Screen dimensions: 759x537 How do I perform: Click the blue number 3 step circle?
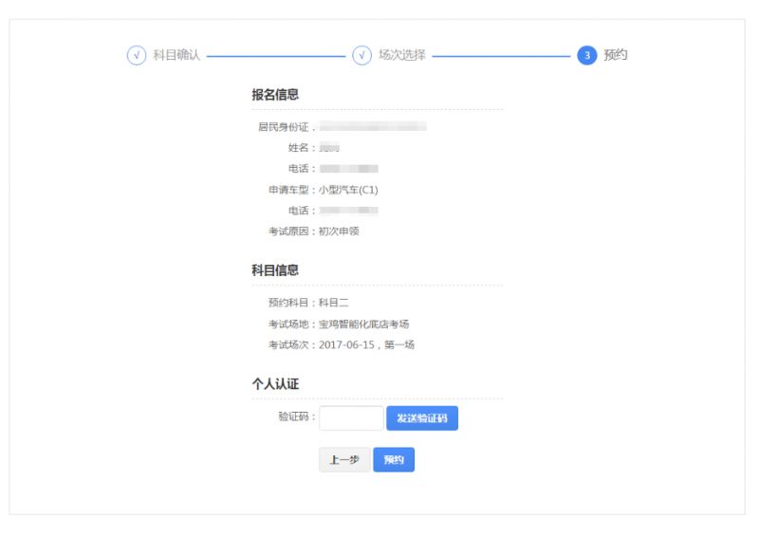point(586,55)
